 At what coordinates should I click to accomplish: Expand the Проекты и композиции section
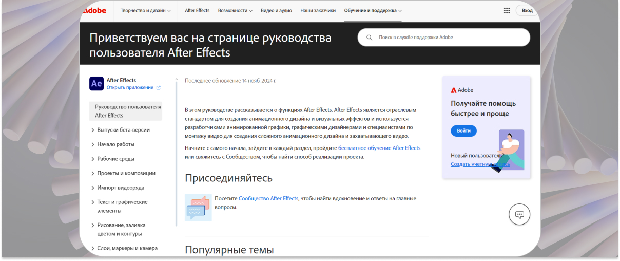(123, 173)
